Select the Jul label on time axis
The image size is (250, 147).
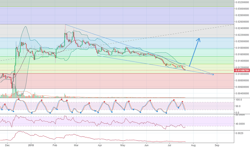point(170,145)
